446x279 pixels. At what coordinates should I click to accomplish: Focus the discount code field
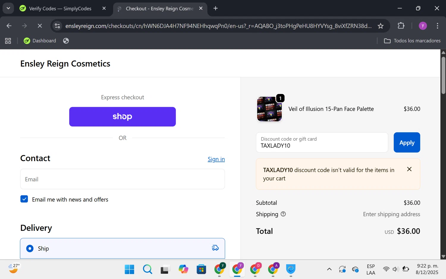point(322,142)
